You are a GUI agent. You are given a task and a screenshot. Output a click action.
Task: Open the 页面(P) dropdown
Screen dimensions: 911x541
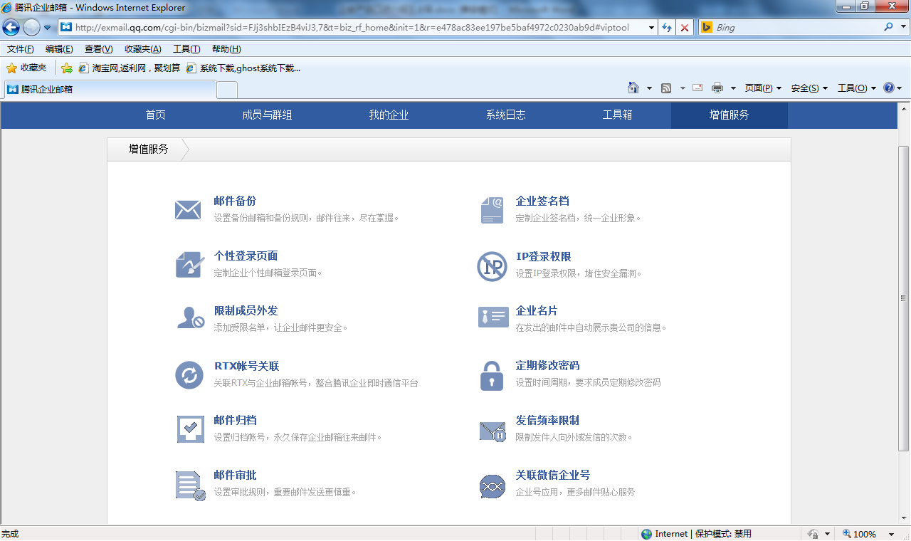tap(763, 88)
